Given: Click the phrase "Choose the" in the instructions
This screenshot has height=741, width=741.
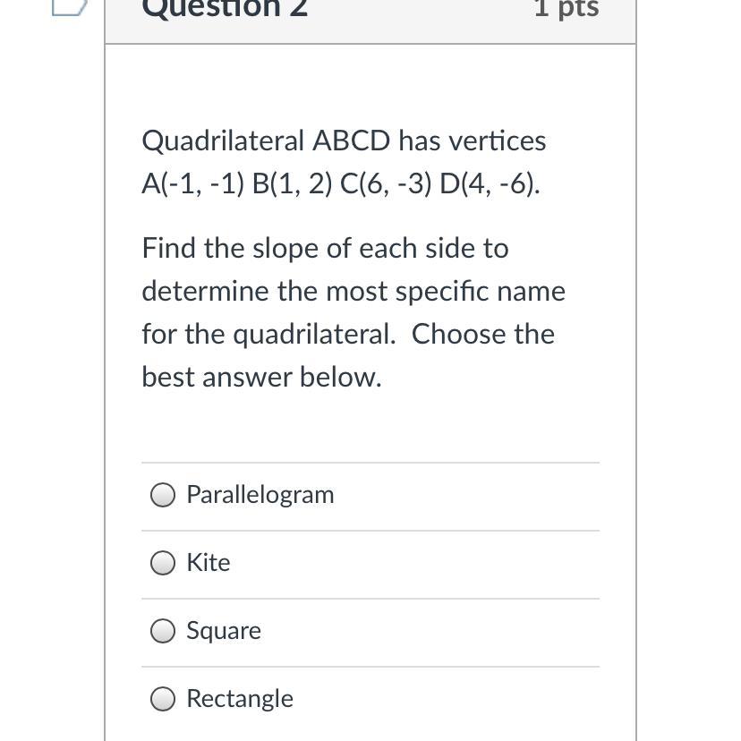Looking at the screenshot, I should click(482, 335).
